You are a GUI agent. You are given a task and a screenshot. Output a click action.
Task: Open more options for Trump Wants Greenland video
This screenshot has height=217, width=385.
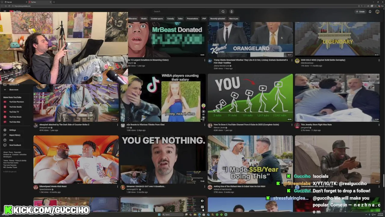coord(292,60)
